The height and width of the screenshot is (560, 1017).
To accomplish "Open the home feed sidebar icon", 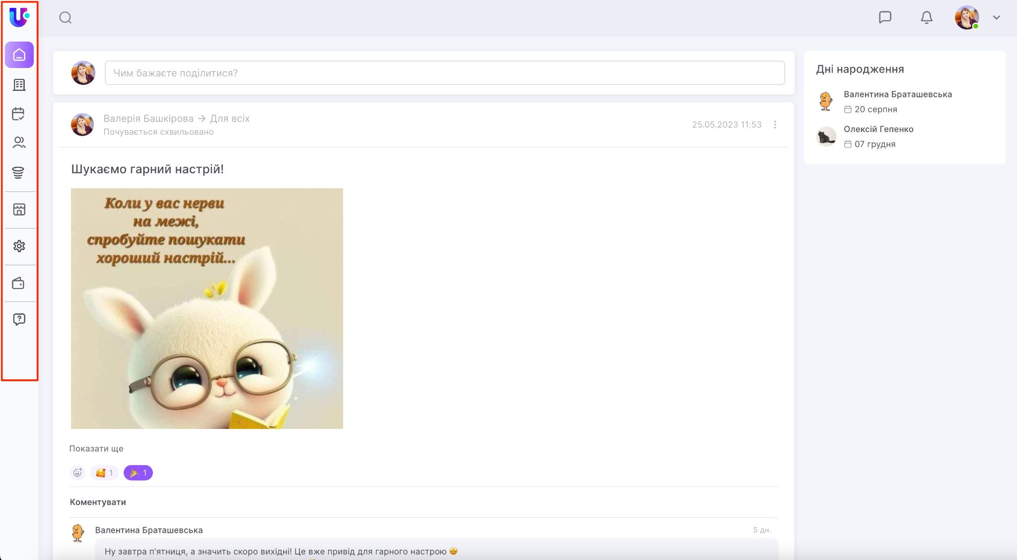I will pos(19,55).
